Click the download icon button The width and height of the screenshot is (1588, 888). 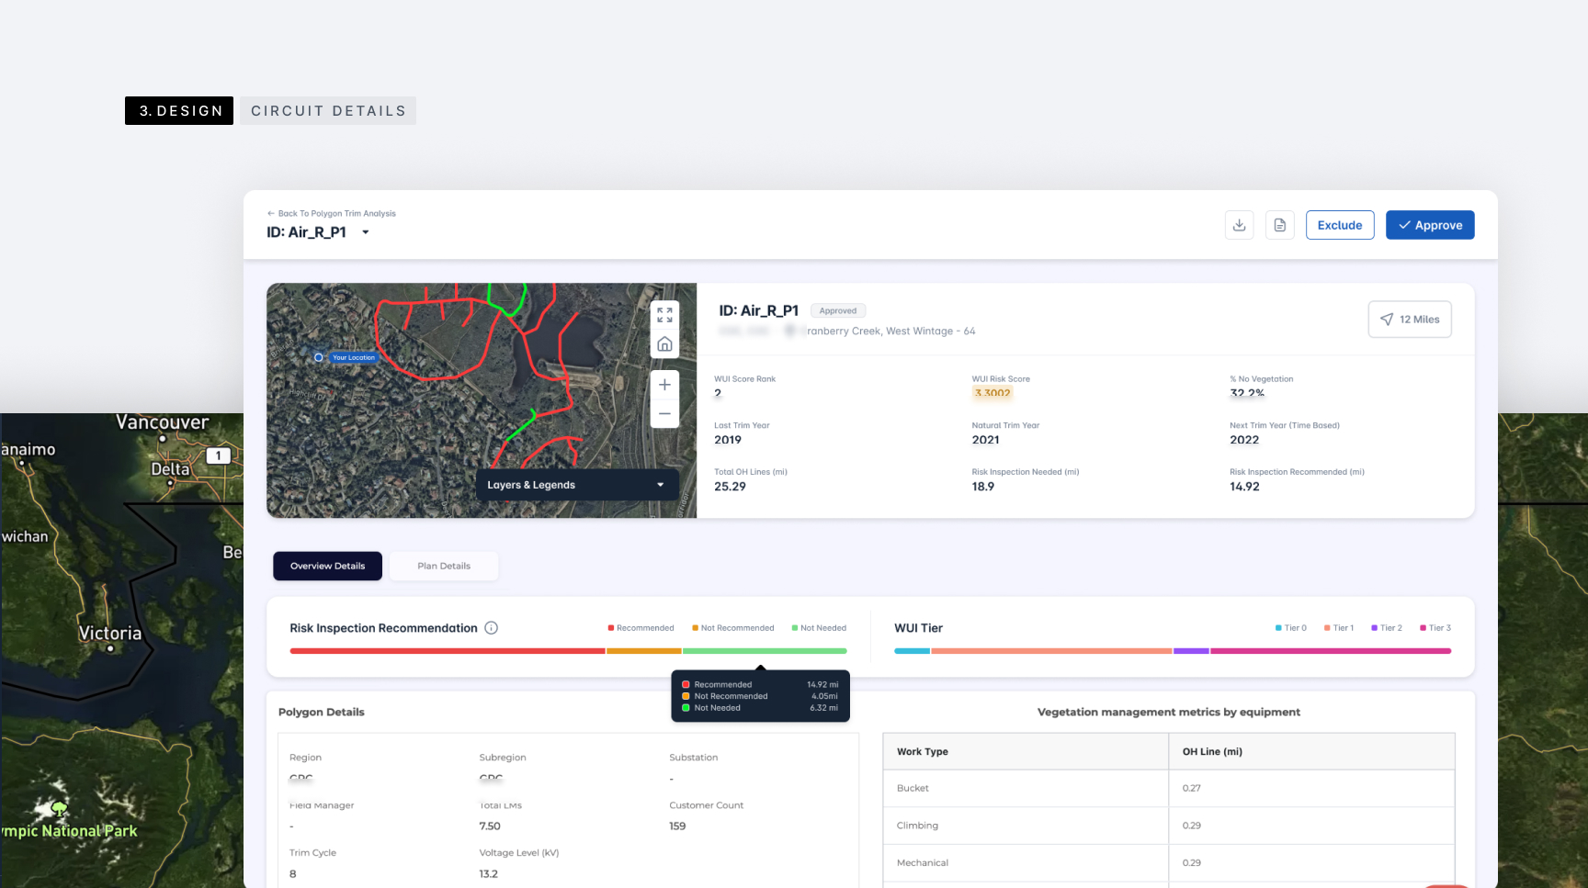click(1239, 225)
